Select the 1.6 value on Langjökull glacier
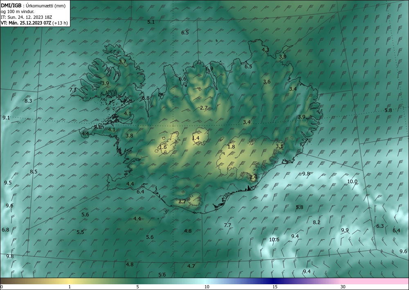This screenshot has width=409, height=290. [x=163, y=147]
